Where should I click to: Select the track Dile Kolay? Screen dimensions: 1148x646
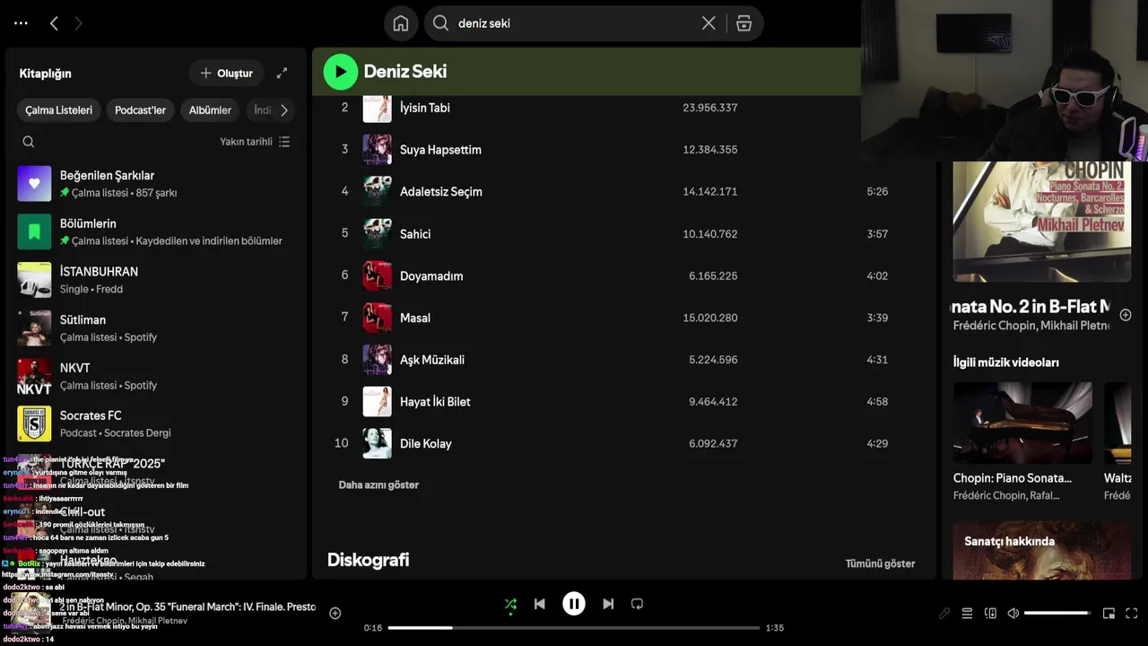point(426,444)
